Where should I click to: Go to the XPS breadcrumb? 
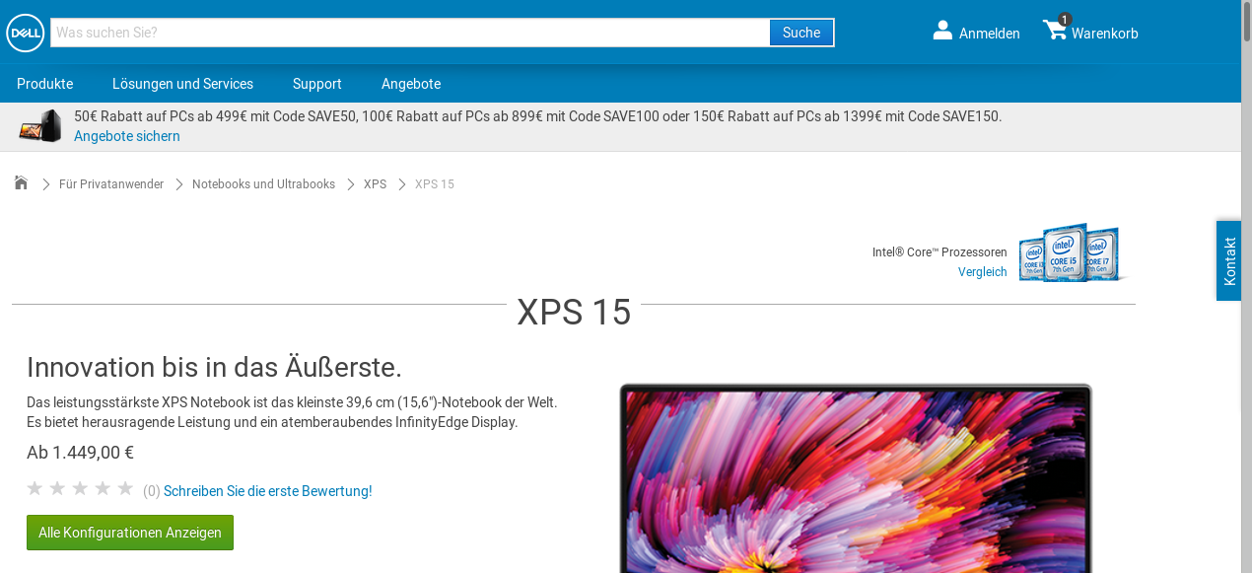[x=375, y=184]
